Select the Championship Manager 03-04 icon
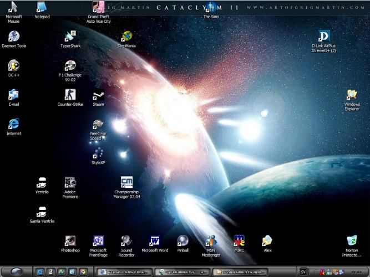Image resolution: width=370 pixels, height=277 pixels. point(126,182)
